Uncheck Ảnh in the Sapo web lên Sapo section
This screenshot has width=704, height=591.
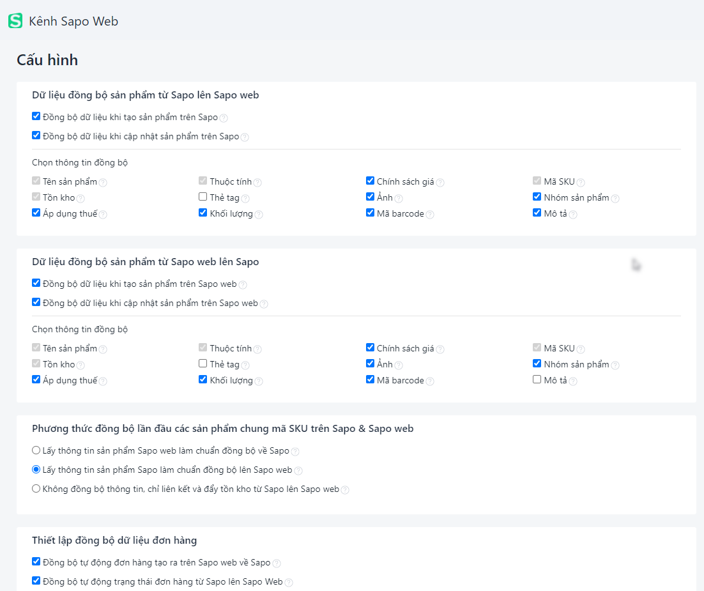click(371, 364)
